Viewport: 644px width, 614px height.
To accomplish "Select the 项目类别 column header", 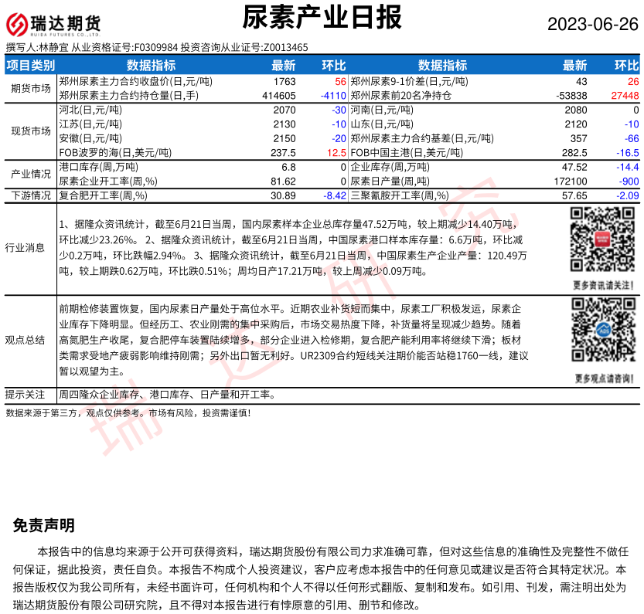I will (31, 66).
